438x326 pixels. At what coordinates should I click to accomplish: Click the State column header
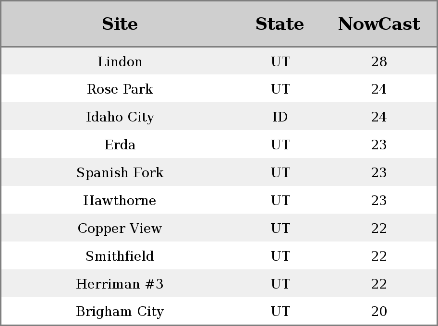click(x=280, y=24)
